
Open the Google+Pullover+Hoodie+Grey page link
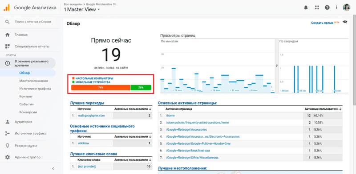(198, 143)
